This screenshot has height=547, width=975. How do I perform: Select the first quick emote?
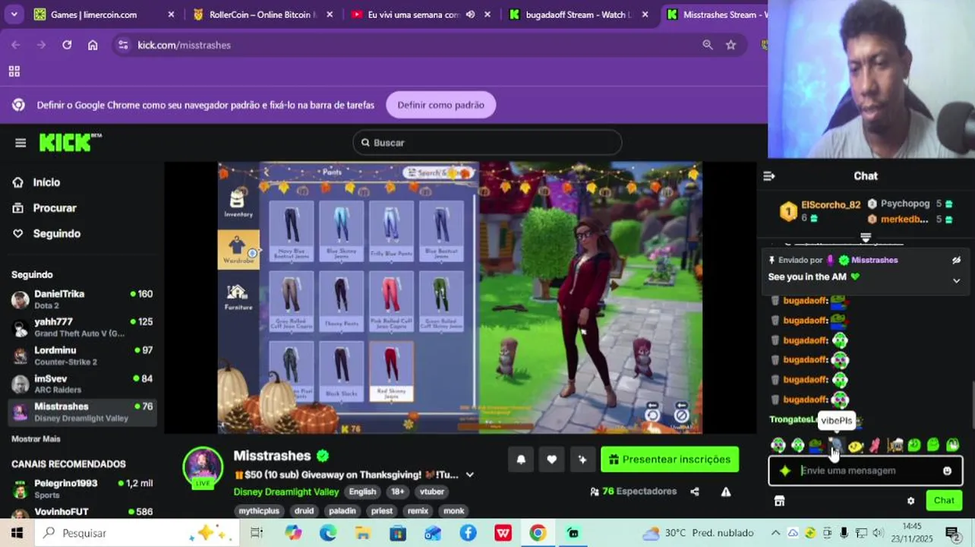(778, 445)
